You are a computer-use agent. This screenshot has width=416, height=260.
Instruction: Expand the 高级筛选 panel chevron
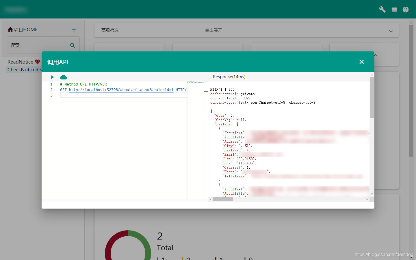point(391,31)
